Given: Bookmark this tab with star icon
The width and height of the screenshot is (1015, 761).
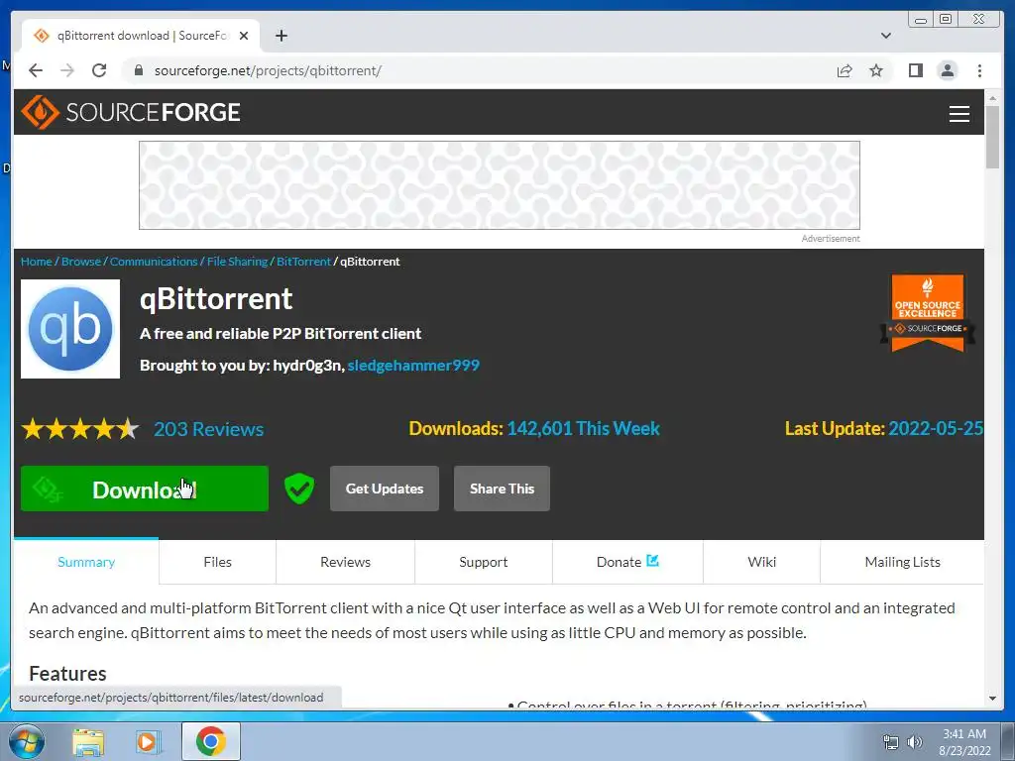Looking at the screenshot, I should 876,70.
